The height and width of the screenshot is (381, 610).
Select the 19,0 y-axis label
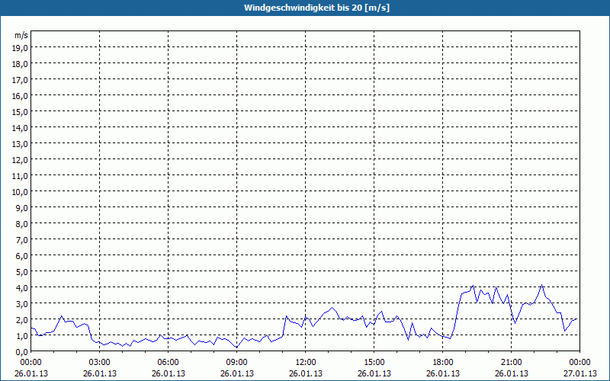tap(20, 47)
